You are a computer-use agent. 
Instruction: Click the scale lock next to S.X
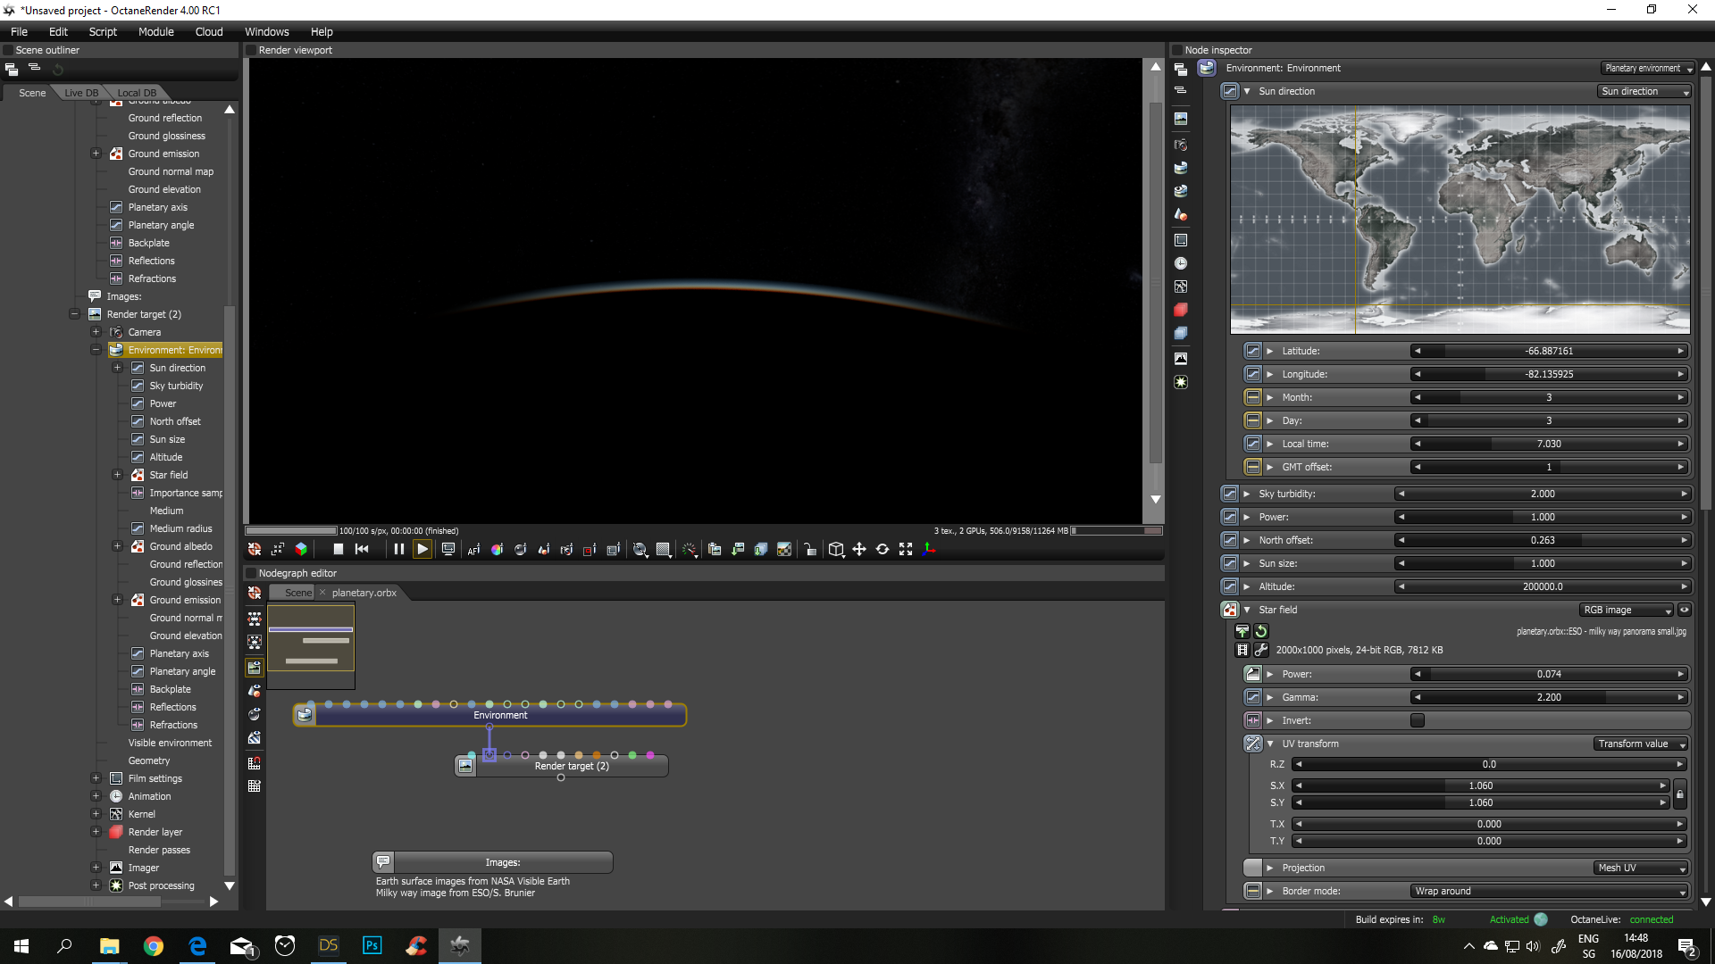coord(1679,794)
